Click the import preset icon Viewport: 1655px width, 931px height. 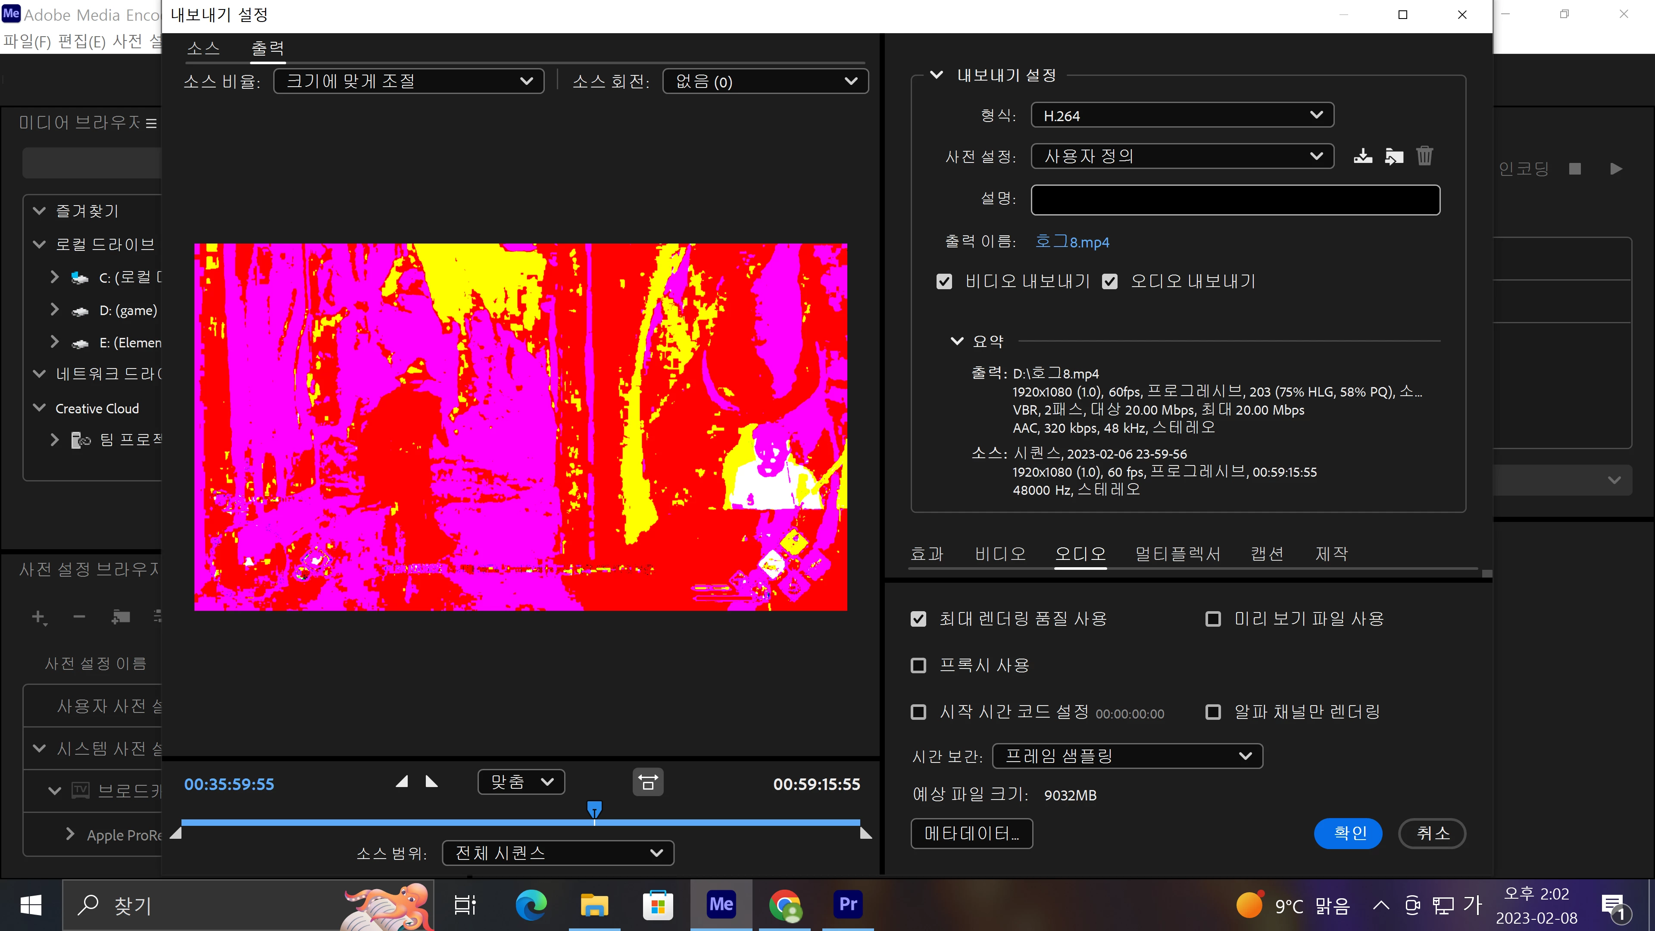[x=1393, y=156]
